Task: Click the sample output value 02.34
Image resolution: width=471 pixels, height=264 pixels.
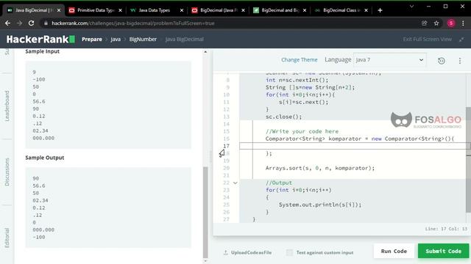Action: click(x=40, y=200)
